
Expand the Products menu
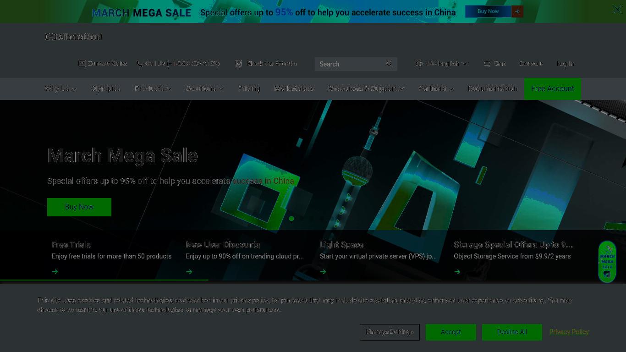(x=153, y=88)
